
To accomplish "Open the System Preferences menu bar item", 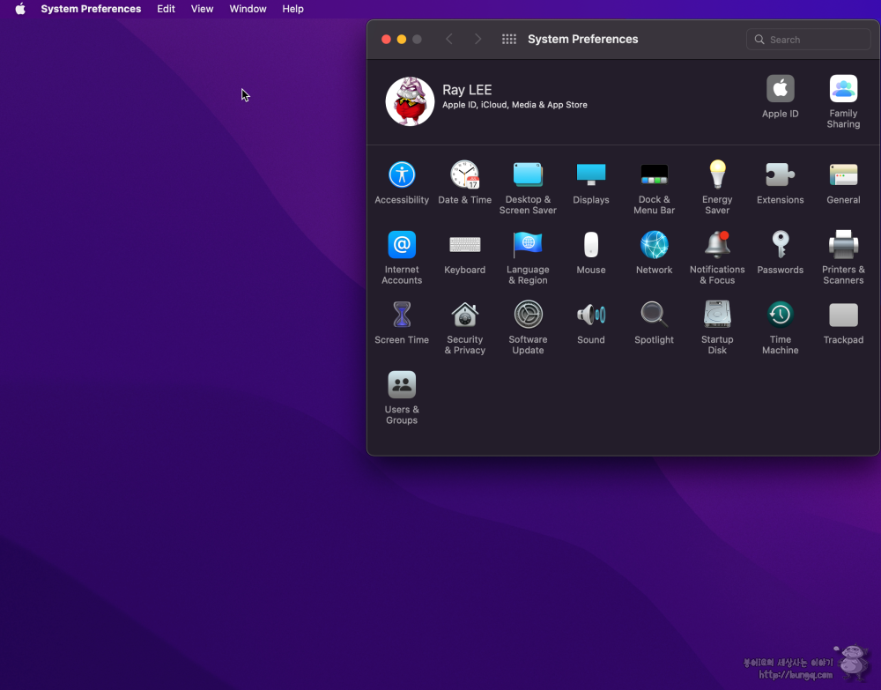I will pos(91,9).
